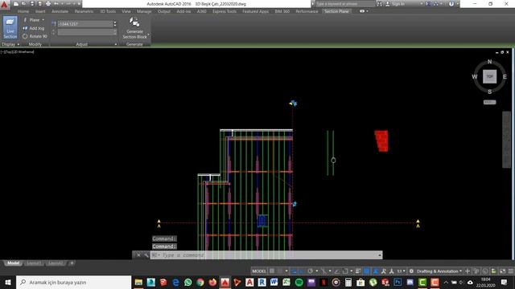Open the Manage ribbon tab

pos(144,11)
